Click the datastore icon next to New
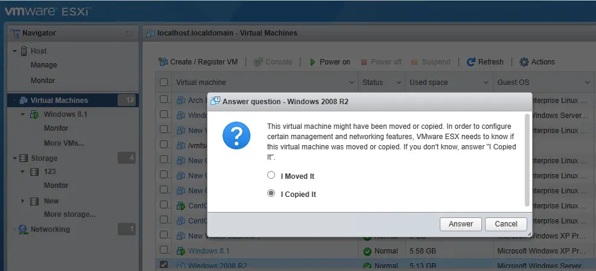Viewport: 596px width, 271px height. (34, 201)
